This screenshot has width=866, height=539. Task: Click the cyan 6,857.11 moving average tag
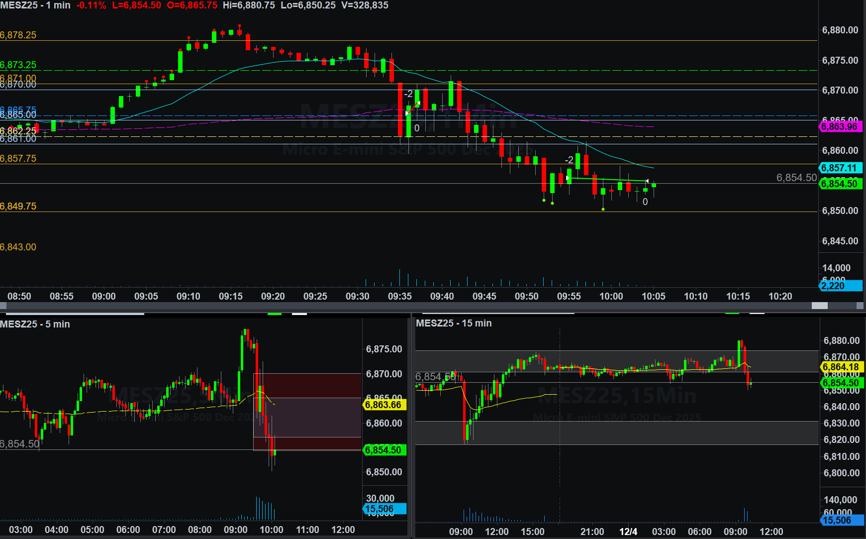pyautogui.click(x=840, y=168)
